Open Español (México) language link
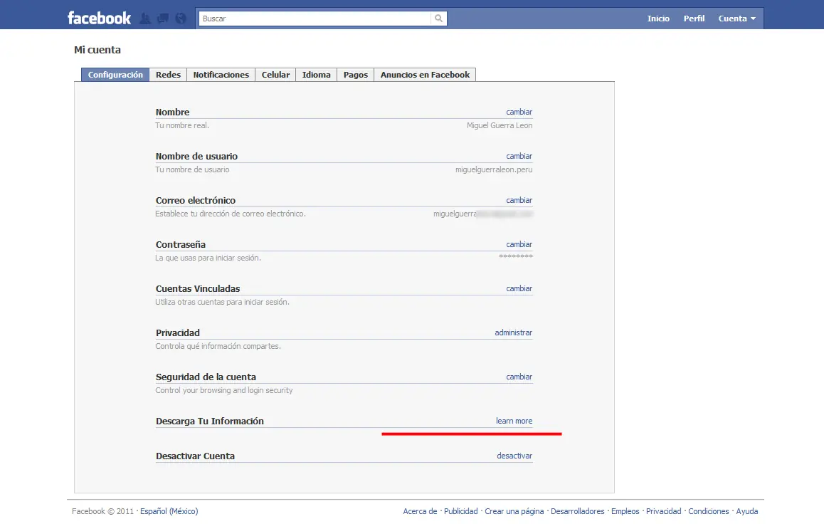Viewport: 824px width, 524px height. click(169, 511)
